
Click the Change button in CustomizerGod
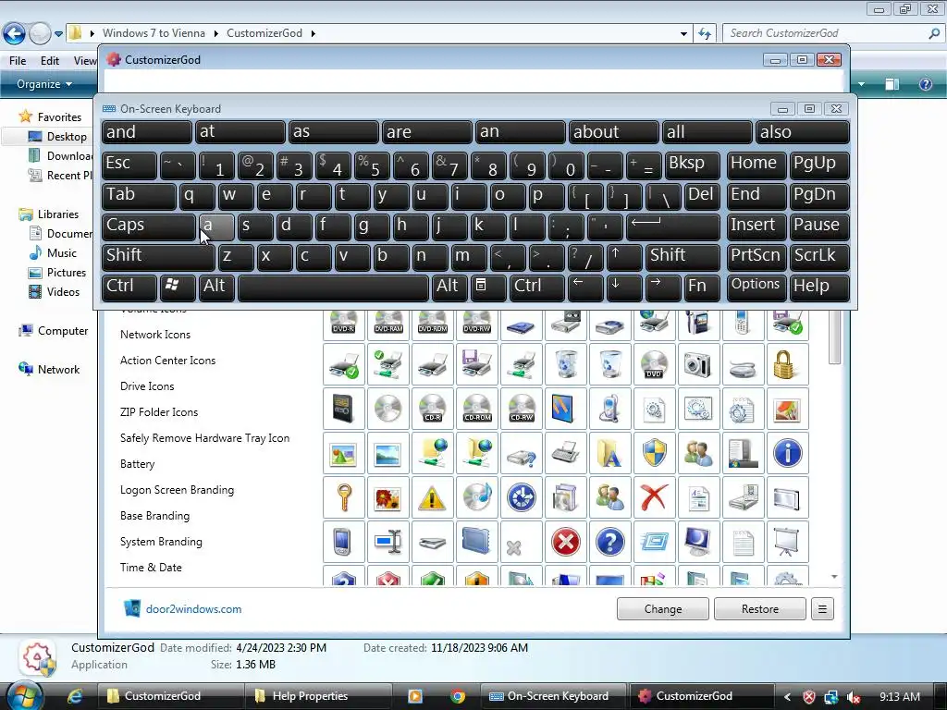click(x=662, y=609)
